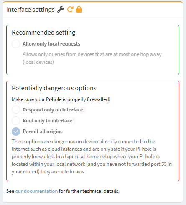The height and width of the screenshot is (205, 186).
Task: Choose the Bind only to interface radio circle
Action: (16, 121)
